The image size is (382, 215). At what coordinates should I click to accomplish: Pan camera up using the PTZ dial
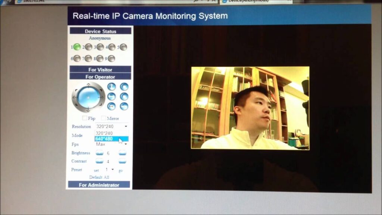coord(88,85)
